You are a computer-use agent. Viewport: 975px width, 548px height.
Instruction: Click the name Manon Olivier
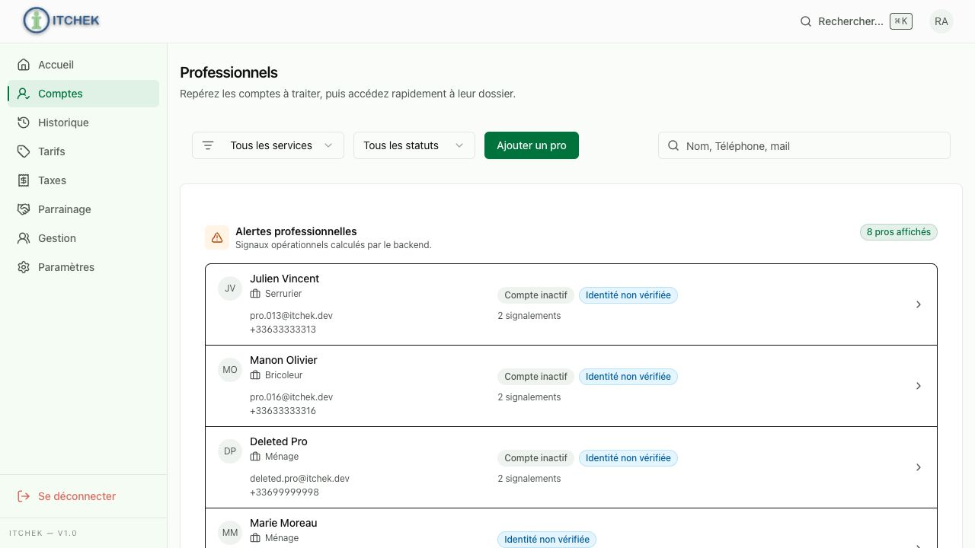click(283, 360)
